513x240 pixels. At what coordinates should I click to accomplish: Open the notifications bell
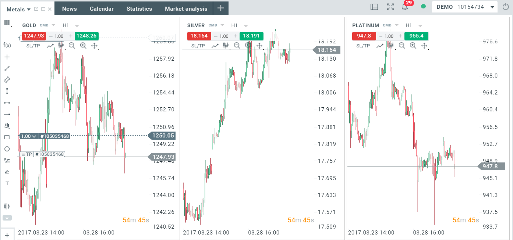click(x=405, y=7)
